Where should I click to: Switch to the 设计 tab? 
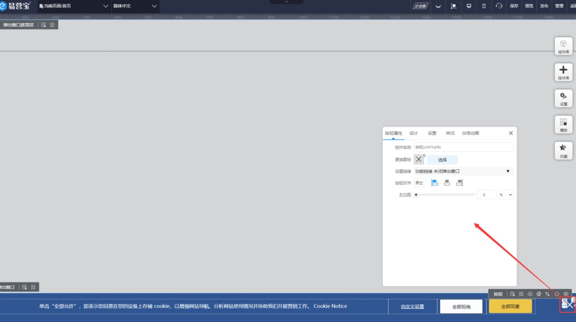click(413, 133)
